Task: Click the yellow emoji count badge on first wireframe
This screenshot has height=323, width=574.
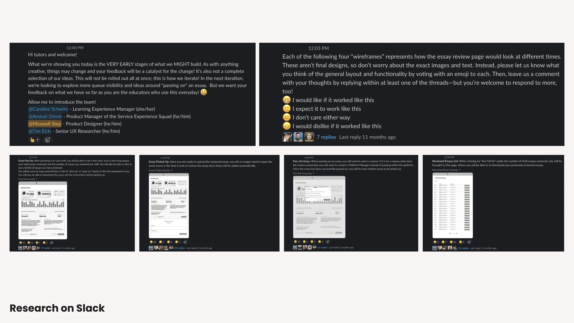Action: coord(21,241)
